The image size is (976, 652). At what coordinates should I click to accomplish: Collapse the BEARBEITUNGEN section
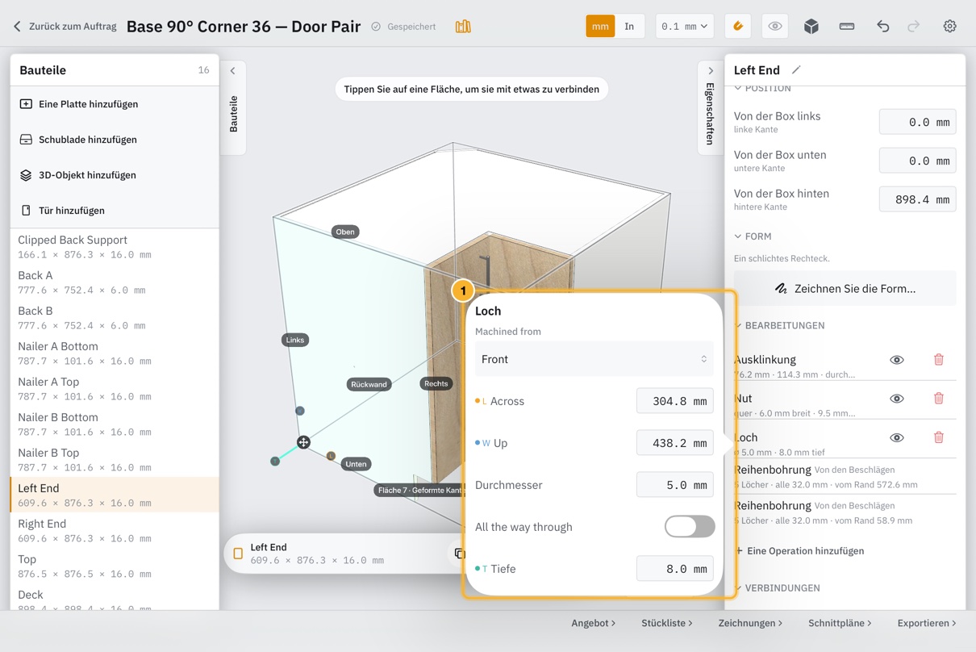pos(779,325)
